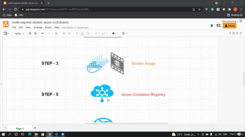Open weather widget in taskbar

point(184,134)
